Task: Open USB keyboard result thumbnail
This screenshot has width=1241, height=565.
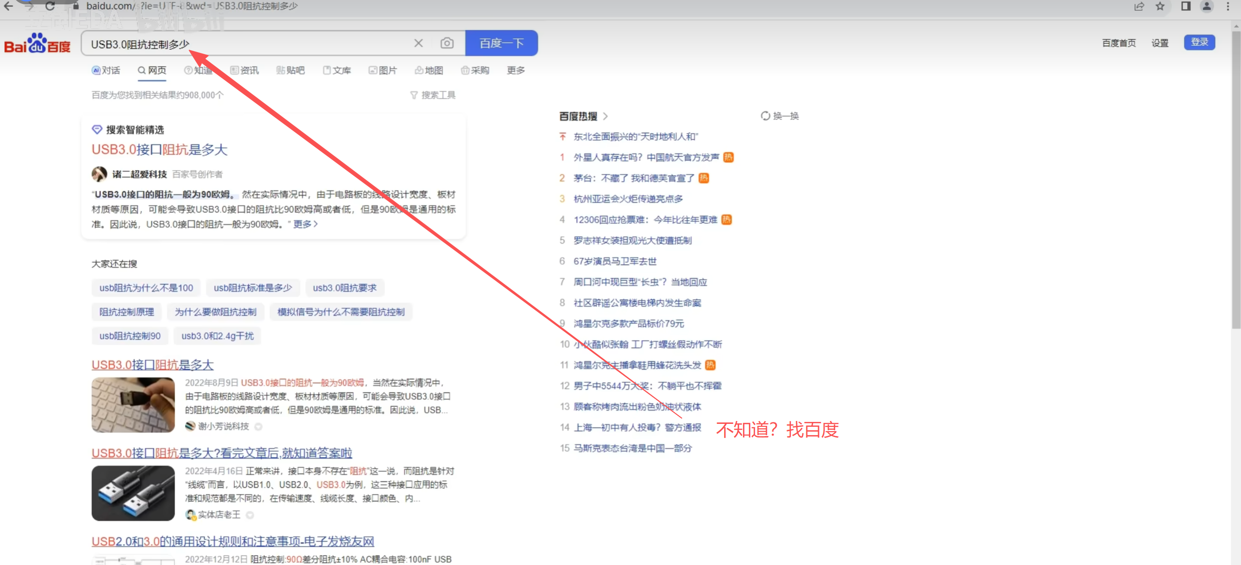Action: click(x=133, y=405)
